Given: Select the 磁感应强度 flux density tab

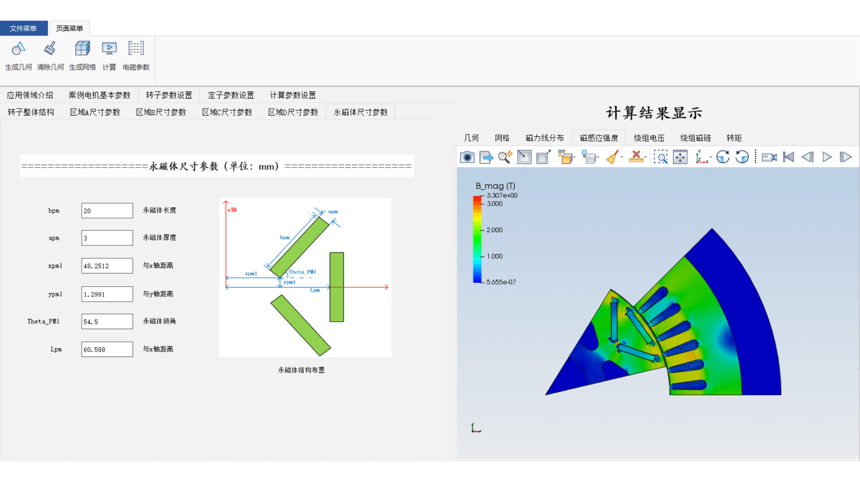Looking at the screenshot, I should coord(599,138).
